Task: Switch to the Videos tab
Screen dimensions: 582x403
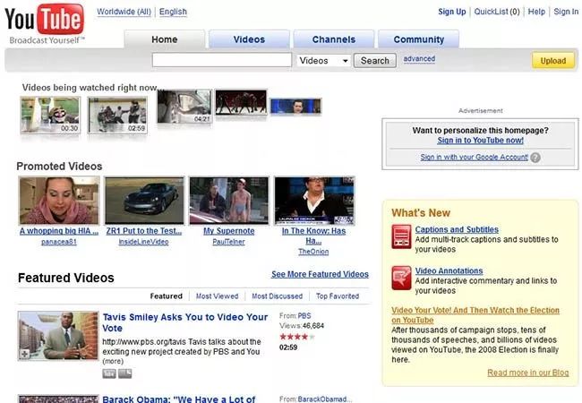Action: click(249, 39)
